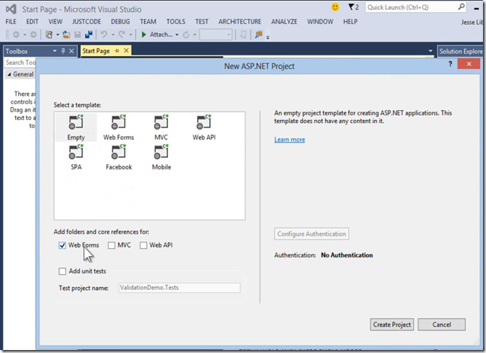Open the ANALYZE menu
This screenshot has height=353, width=486.
pyautogui.click(x=284, y=22)
